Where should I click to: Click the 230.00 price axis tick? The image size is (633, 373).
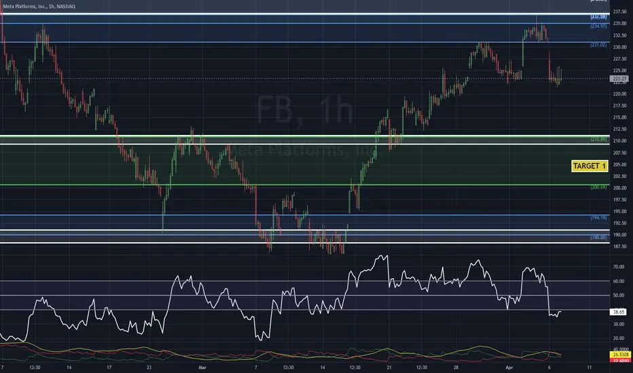pyautogui.click(x=619, y=47)
